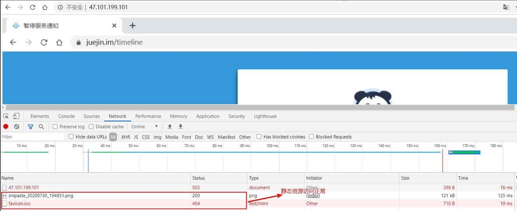Open the Lighthouse tab
Screen dimensions: 517x211
(x=265, y=116)
